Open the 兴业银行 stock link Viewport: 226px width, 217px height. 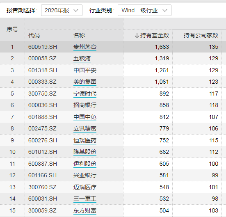point(85,175)
